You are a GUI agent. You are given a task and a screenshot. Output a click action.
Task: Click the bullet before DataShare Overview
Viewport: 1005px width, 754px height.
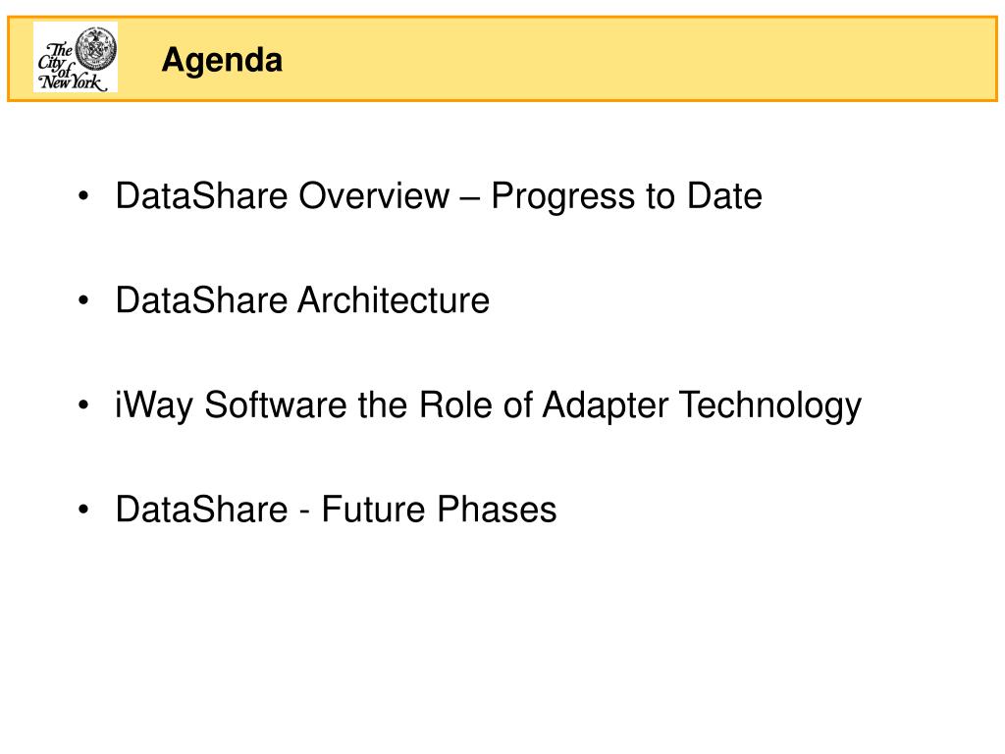pos(83,195)
